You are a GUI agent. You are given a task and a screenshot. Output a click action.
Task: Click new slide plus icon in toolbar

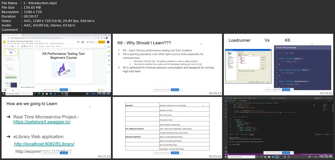tap(4, 46)
